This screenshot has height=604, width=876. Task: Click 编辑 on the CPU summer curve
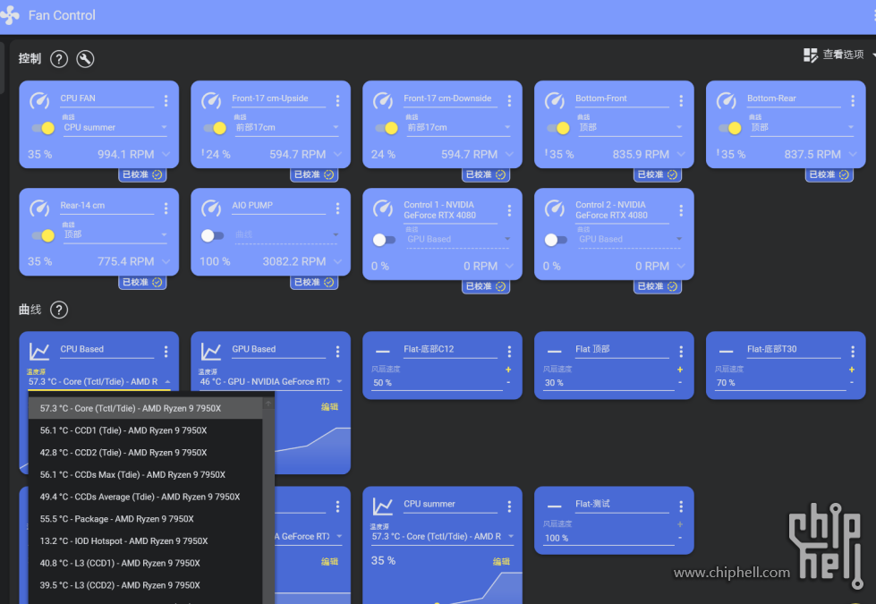click(x=501, y=562)
